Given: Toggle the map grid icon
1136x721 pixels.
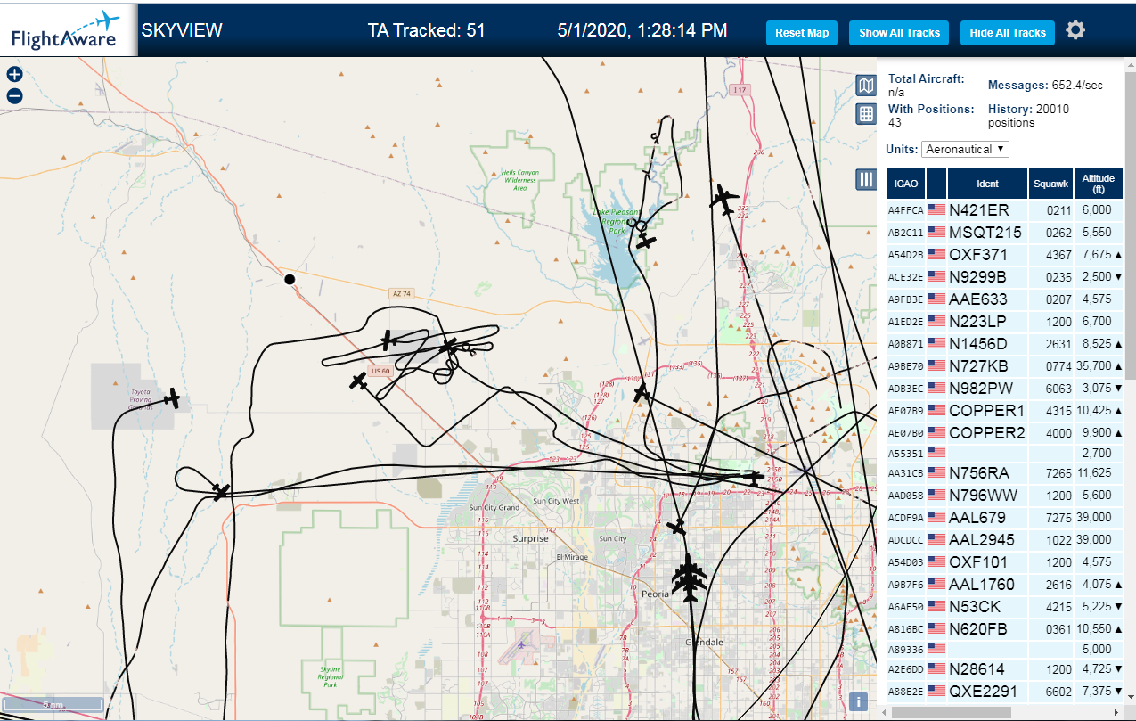Looking at the screenshot, I should (x=865, y=114).
